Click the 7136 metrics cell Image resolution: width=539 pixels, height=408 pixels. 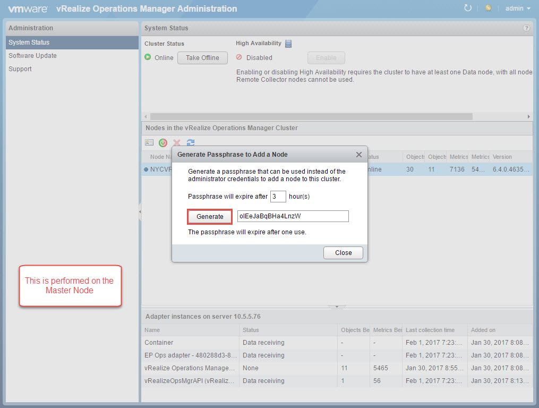tap(457, 169)
